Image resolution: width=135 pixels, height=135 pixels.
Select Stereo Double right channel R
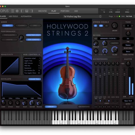(x=107, y=26)
